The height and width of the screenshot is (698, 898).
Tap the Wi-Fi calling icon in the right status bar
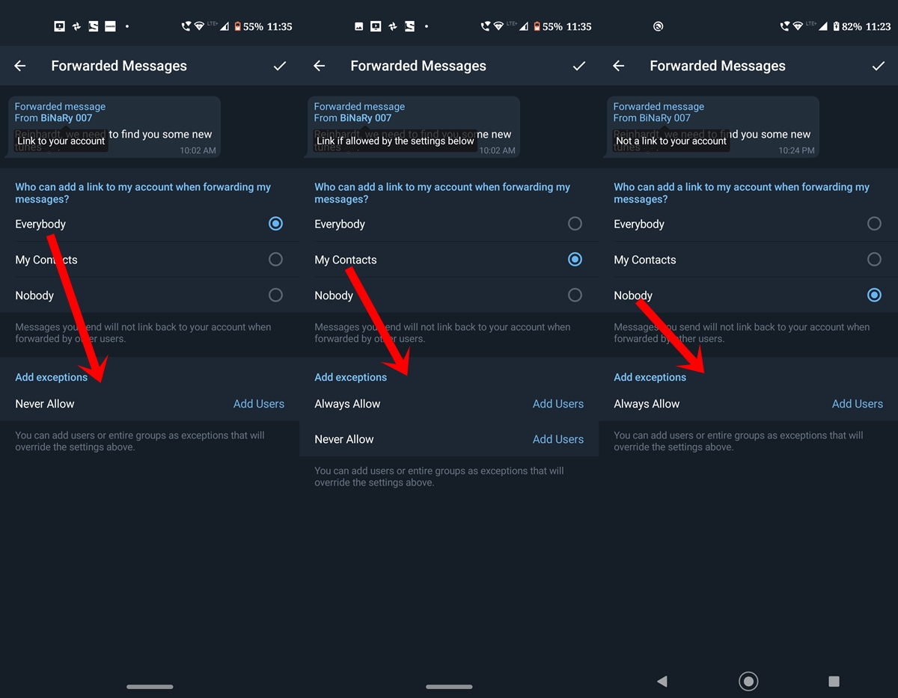785,26
